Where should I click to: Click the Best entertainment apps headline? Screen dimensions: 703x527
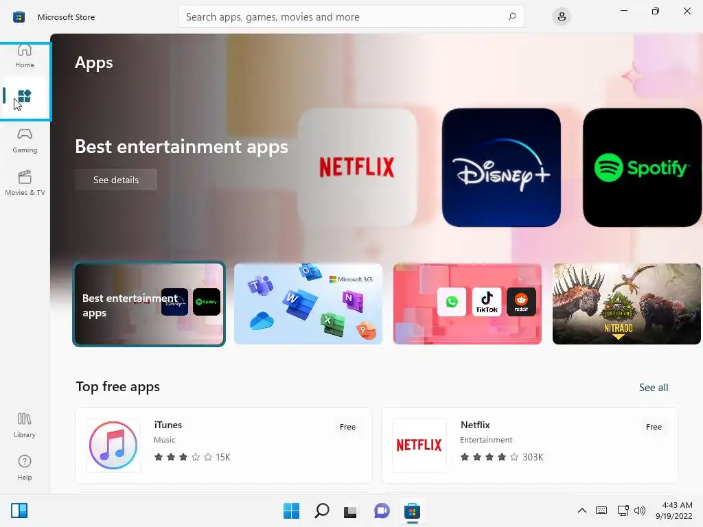point(181,147)
